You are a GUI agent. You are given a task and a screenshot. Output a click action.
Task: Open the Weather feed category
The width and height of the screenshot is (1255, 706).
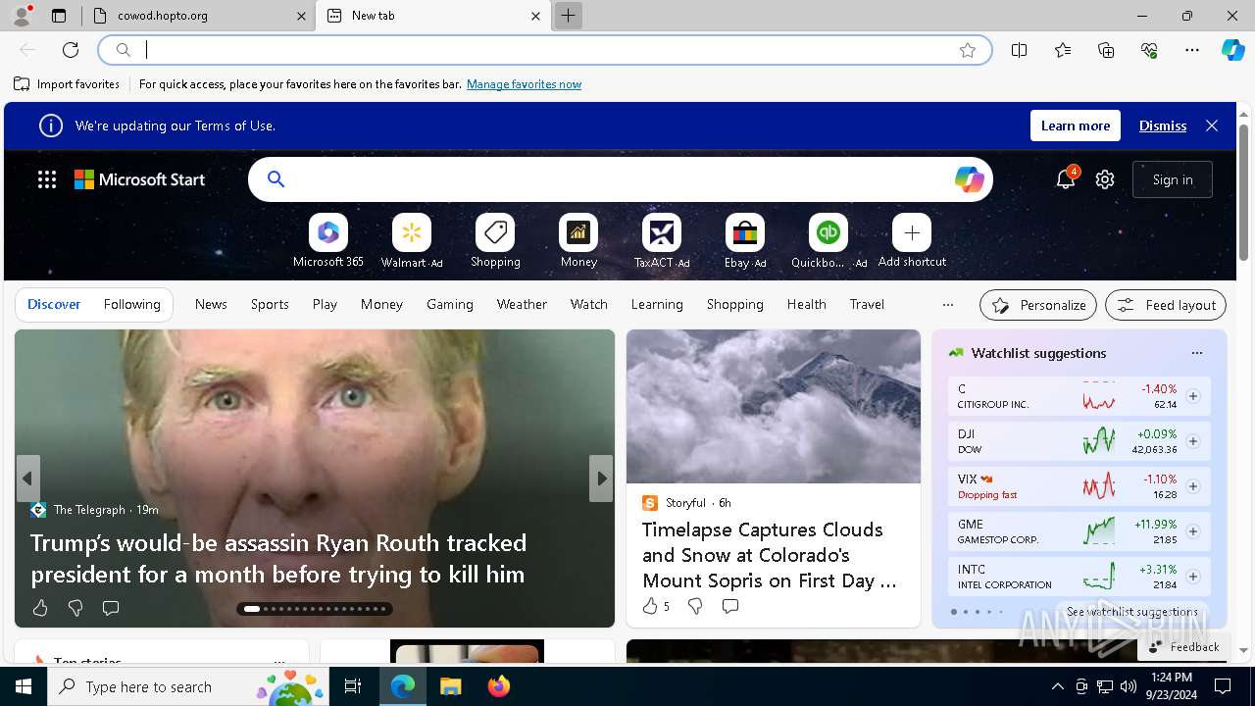[522, 304]
